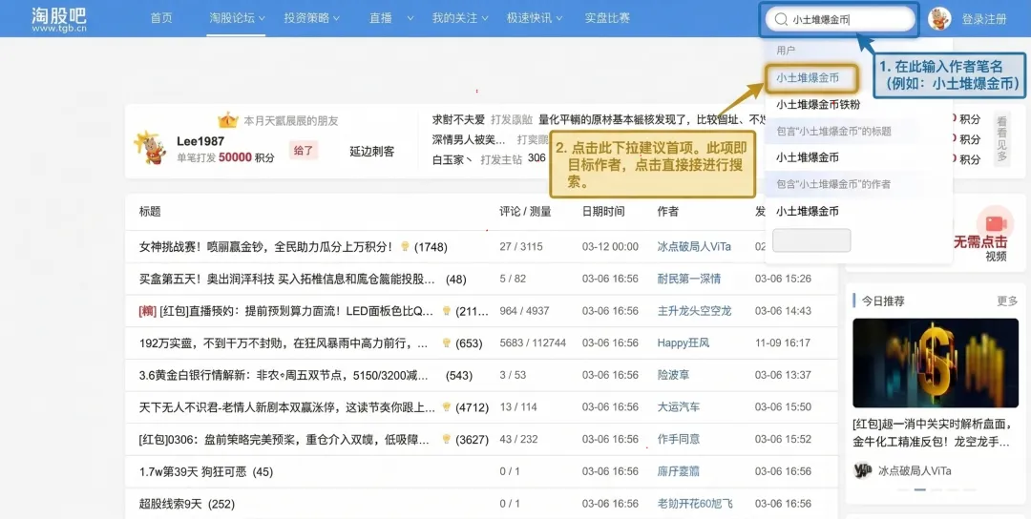Click the search magnifier icon

point(781,19)
